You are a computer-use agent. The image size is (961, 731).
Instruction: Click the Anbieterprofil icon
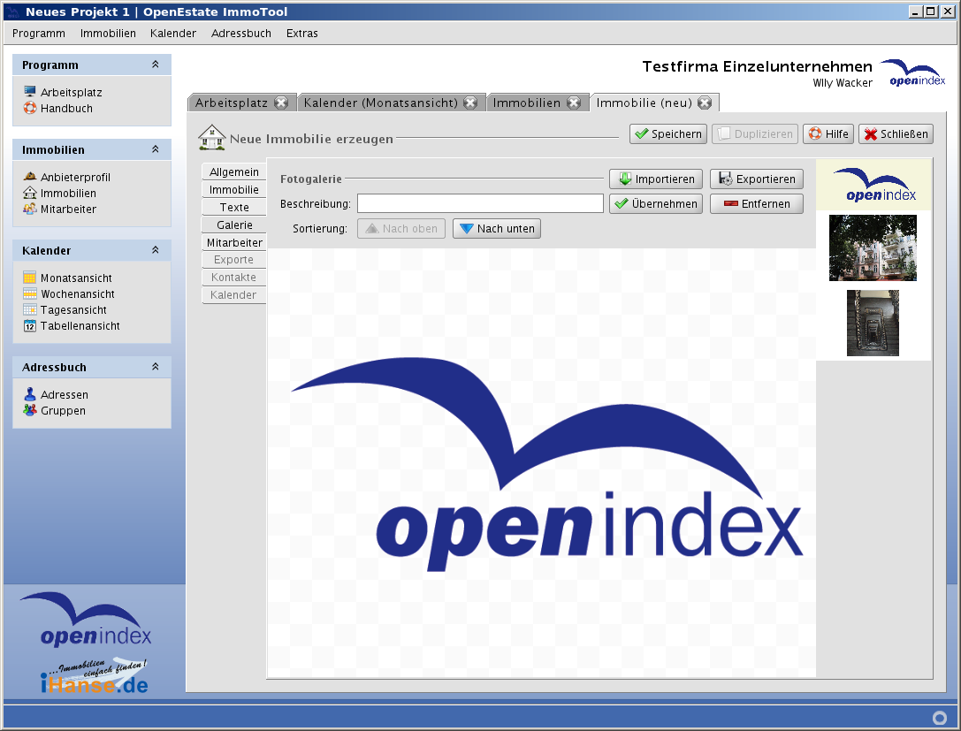(30, 177)
